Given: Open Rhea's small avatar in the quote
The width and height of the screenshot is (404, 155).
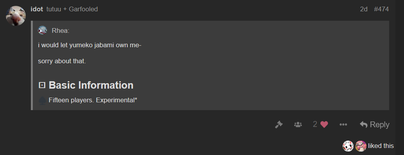Looking at the screenshot, I should pyautogui.click(x=43, y=30).
